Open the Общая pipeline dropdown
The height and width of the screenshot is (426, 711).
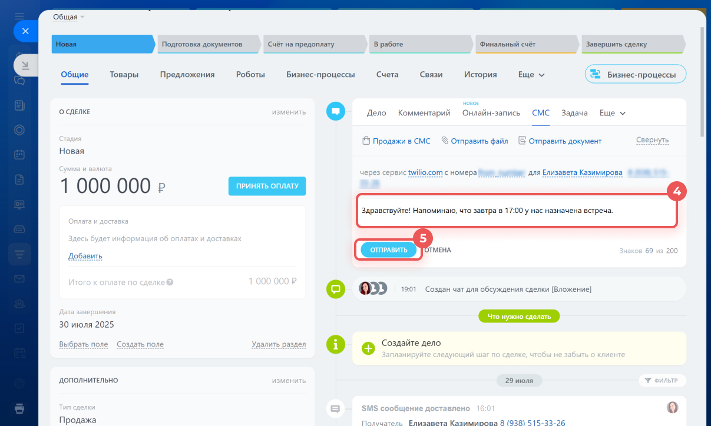tap(69, 17)
